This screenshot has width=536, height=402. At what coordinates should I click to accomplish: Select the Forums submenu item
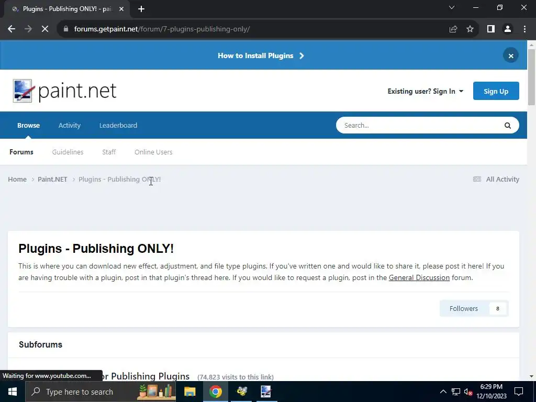pyautogui.click(x=21, y=152)
